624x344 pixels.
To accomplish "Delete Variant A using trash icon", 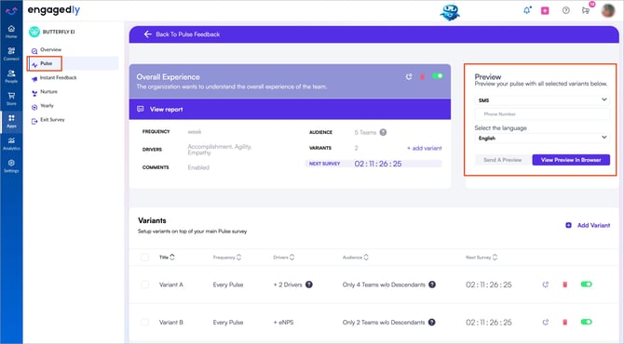I will coord(564,284).
